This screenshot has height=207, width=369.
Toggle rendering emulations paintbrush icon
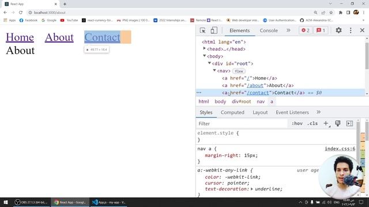pos(338,124)
